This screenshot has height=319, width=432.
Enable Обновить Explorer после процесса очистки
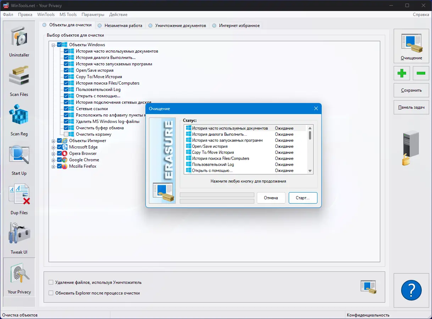click(51, 293)
